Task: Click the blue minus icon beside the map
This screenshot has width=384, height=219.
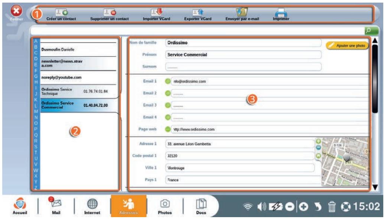Action: coord(318,147)
